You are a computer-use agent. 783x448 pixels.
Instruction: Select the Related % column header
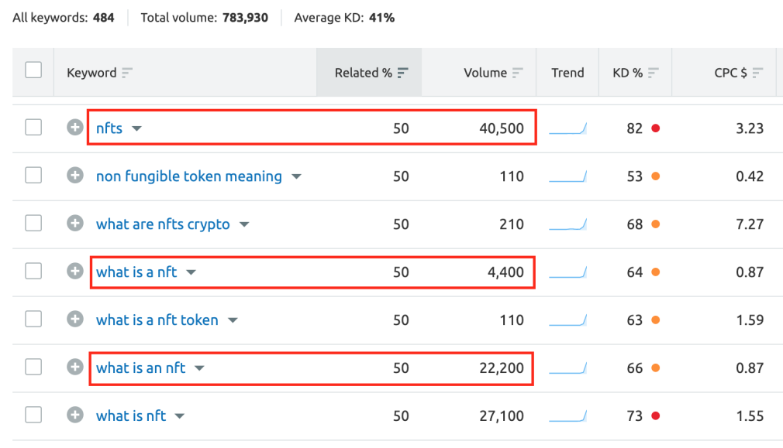(x=365, y=72)
